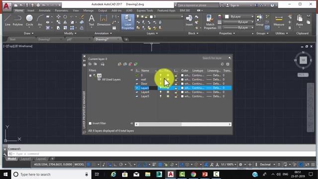
Task: Click MODEL button in status bar
Action: click(79, 165)
